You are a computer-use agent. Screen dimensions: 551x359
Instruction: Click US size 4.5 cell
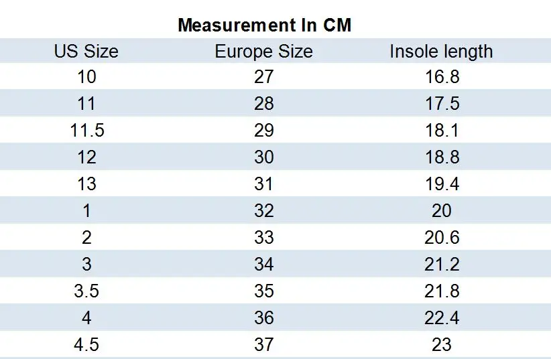pos(86,344)
